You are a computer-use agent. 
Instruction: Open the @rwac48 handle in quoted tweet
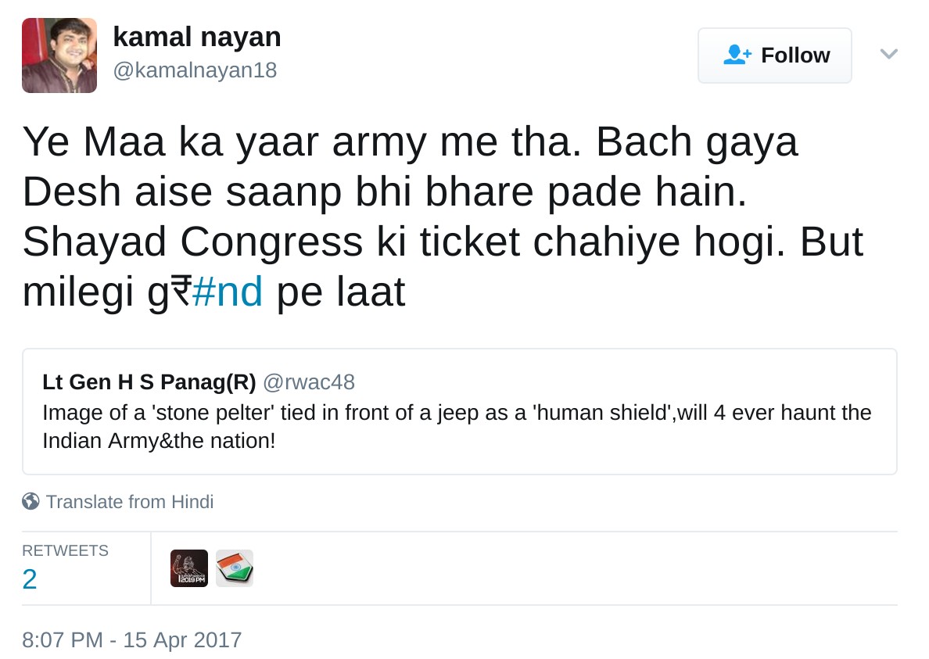[x=309, y=382]
